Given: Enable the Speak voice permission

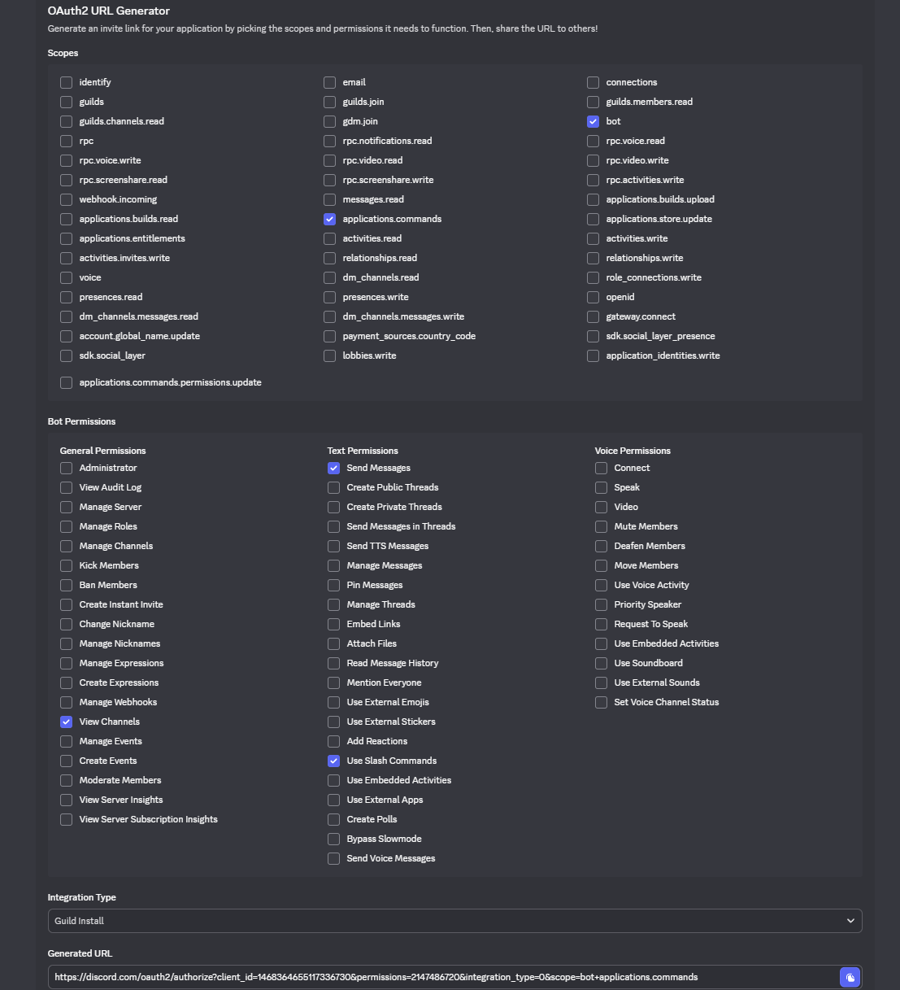Looking at the screenshot, I should pos(602,487).
